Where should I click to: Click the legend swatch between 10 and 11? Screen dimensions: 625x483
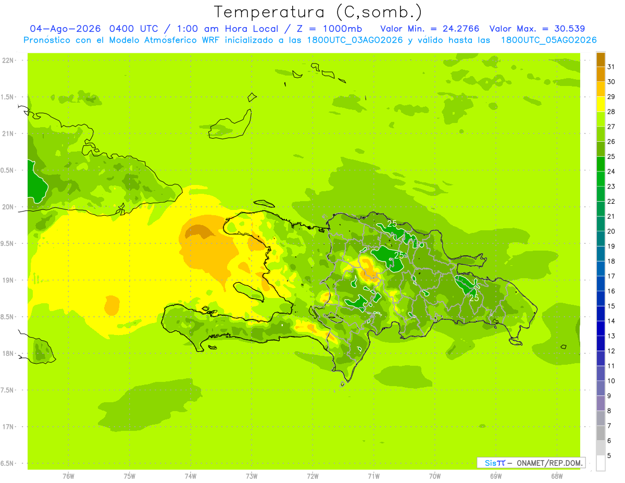tap(601, 373)
